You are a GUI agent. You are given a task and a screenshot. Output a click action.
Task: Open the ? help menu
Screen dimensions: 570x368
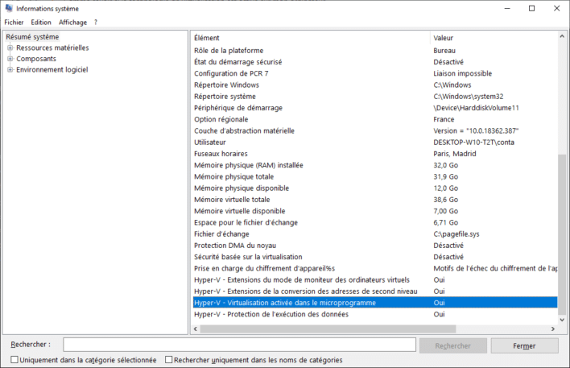click(96, 23)
